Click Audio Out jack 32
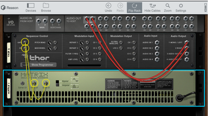This screenshot has width=208, height=116. 192,27
